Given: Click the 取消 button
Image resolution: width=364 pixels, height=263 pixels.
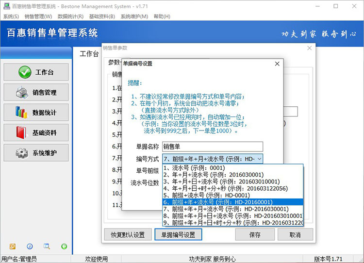Looking at the screenshot, I should coord(295,235).
